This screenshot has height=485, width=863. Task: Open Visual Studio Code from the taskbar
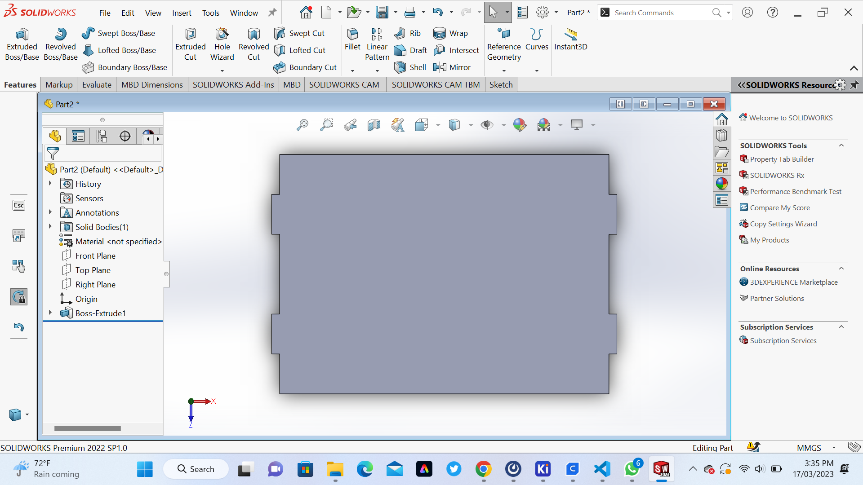click(x=602, y=469)
